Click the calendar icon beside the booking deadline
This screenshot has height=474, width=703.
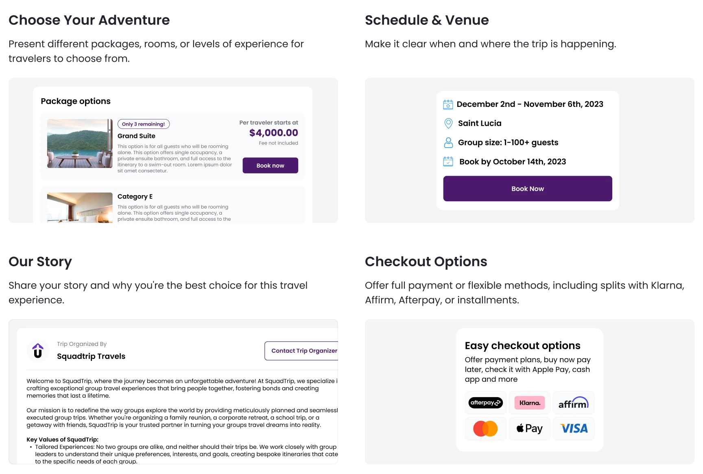[x=448, y=161]
